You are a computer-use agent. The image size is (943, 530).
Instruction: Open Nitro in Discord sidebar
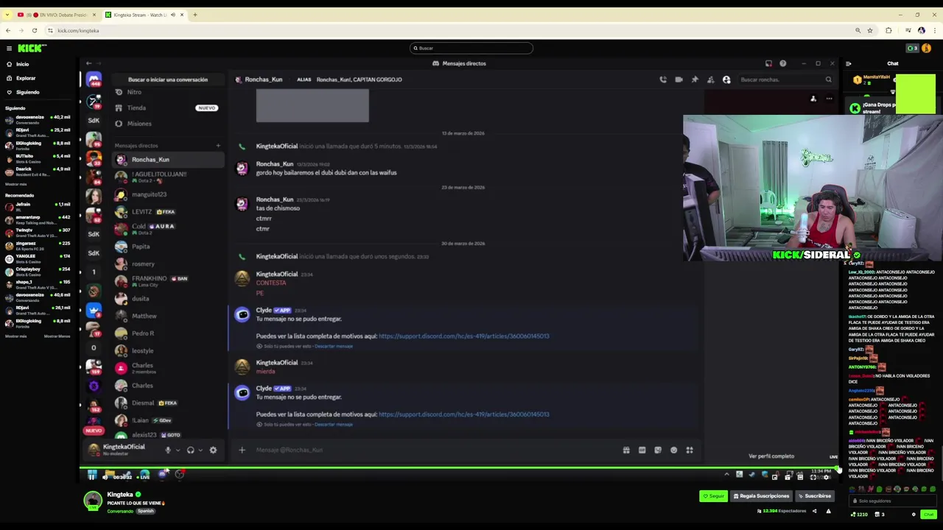(133, 92)
